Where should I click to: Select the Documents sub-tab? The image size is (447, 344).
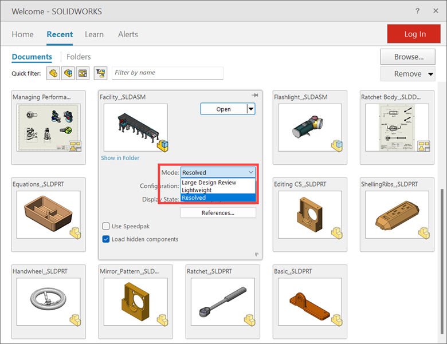coord(32,57)
